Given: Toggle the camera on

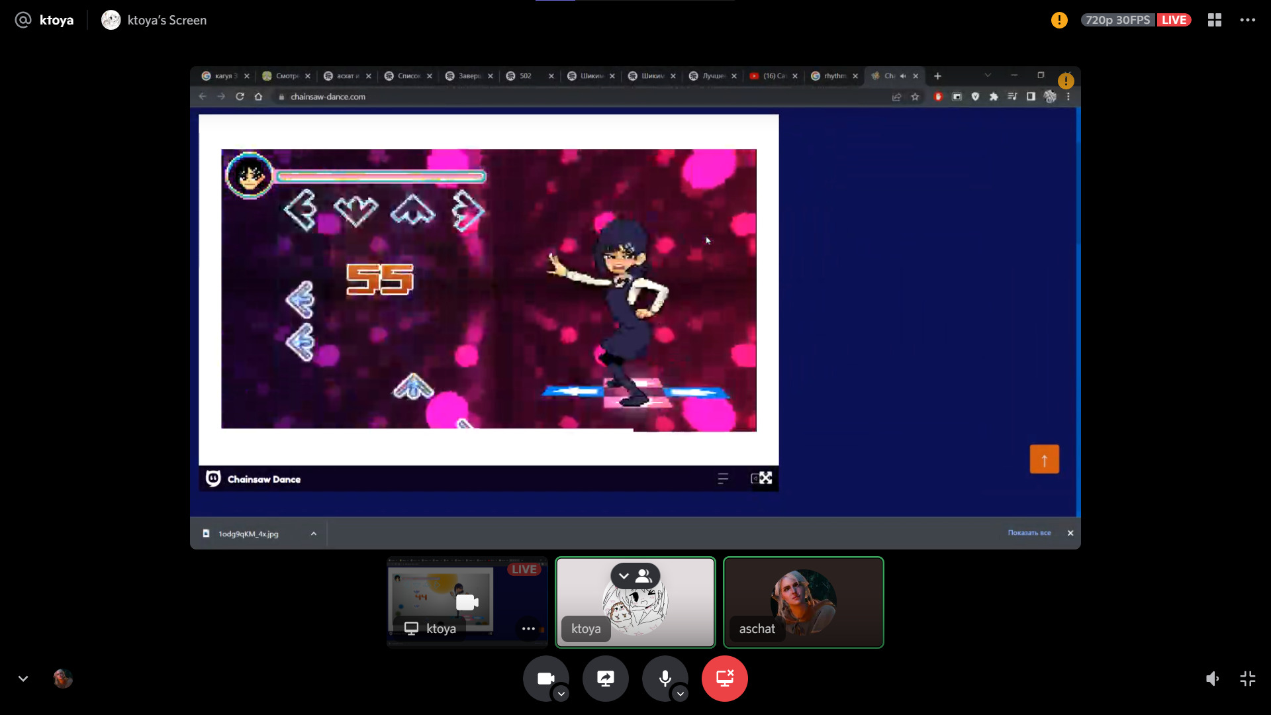Looking at the screenshot, I should click(x=545, y=679).
